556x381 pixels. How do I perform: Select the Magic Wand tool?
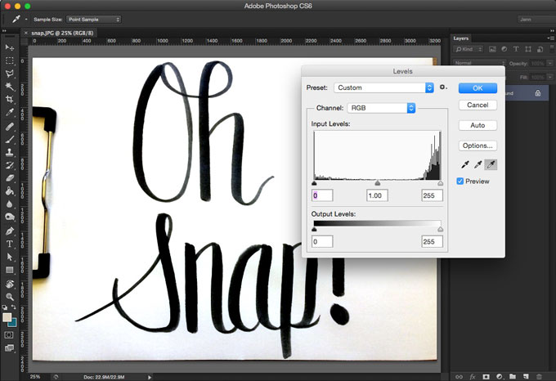click(x=10, y=87)
